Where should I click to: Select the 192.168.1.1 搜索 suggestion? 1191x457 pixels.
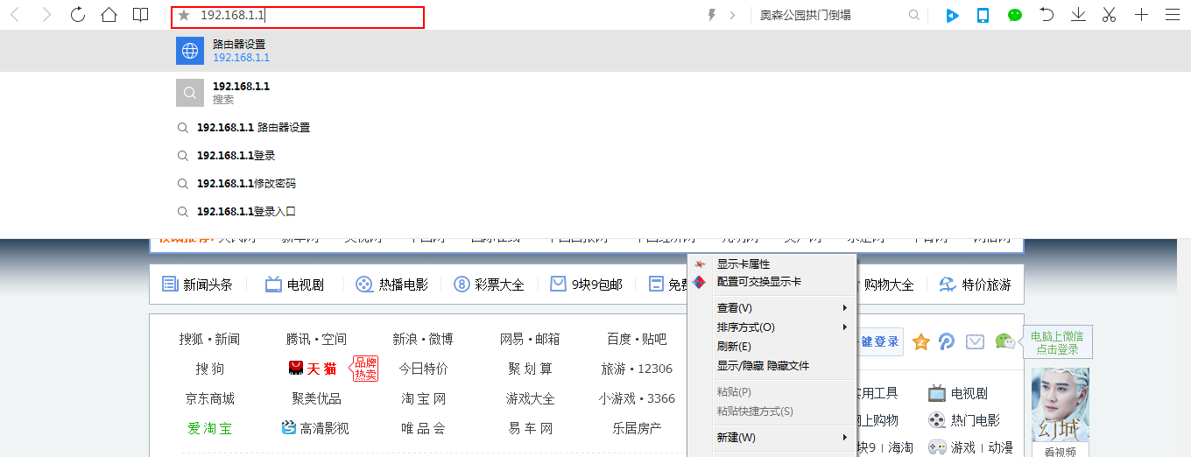pyautogui.click(x=595, y=92)
